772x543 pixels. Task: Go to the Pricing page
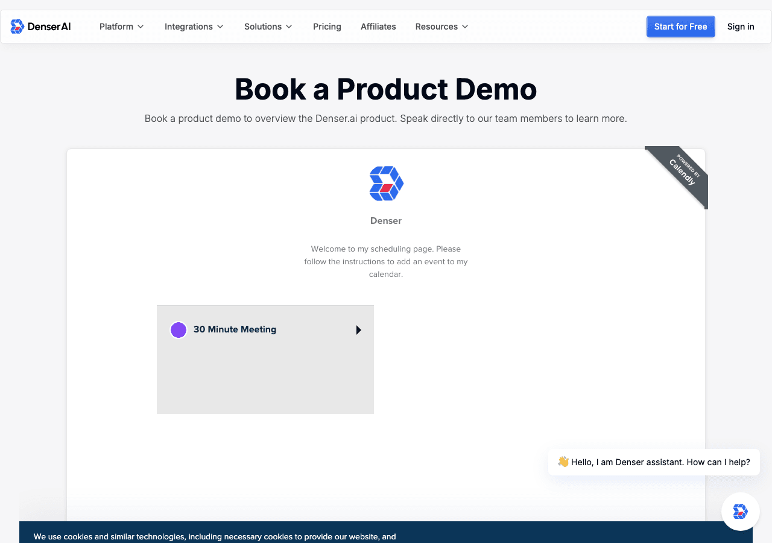click(327, 27)
